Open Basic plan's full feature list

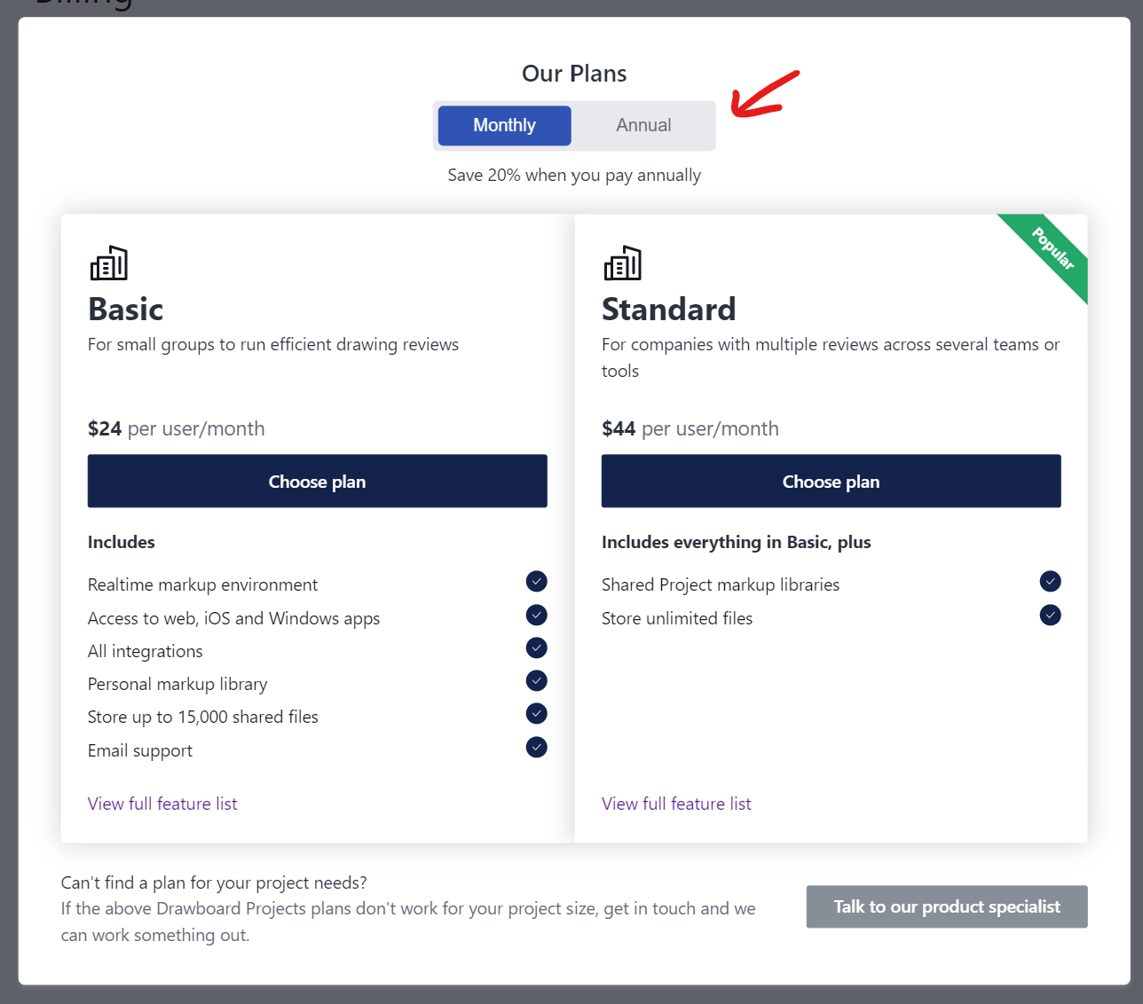tap(162, 804)
